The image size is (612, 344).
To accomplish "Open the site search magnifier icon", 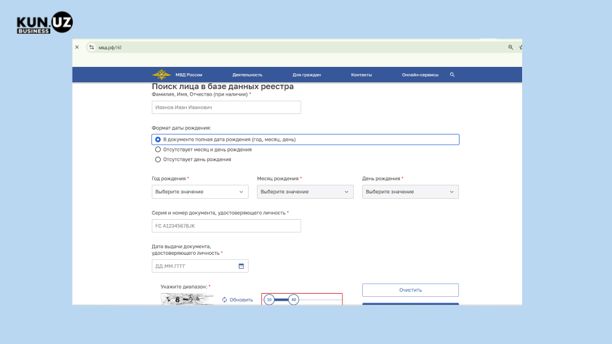I will point(452,75).
